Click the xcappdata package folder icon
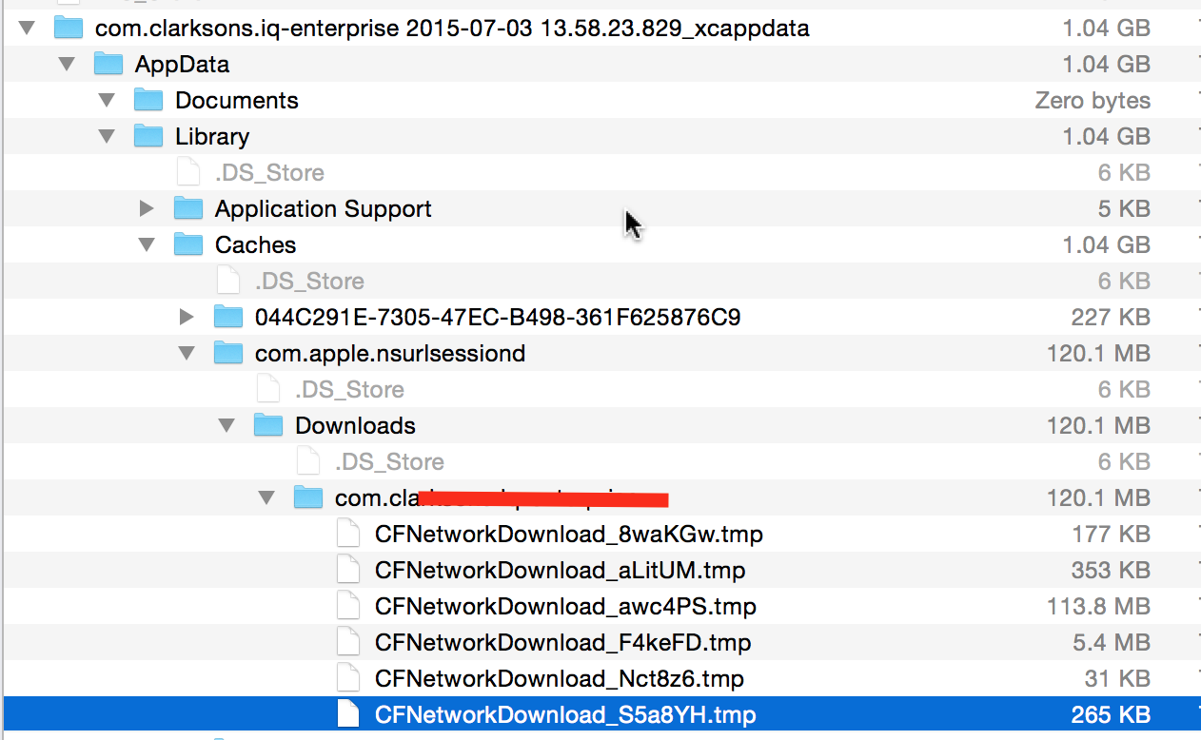The height and width of the screenshot is (740, 1201). (69, 28)
